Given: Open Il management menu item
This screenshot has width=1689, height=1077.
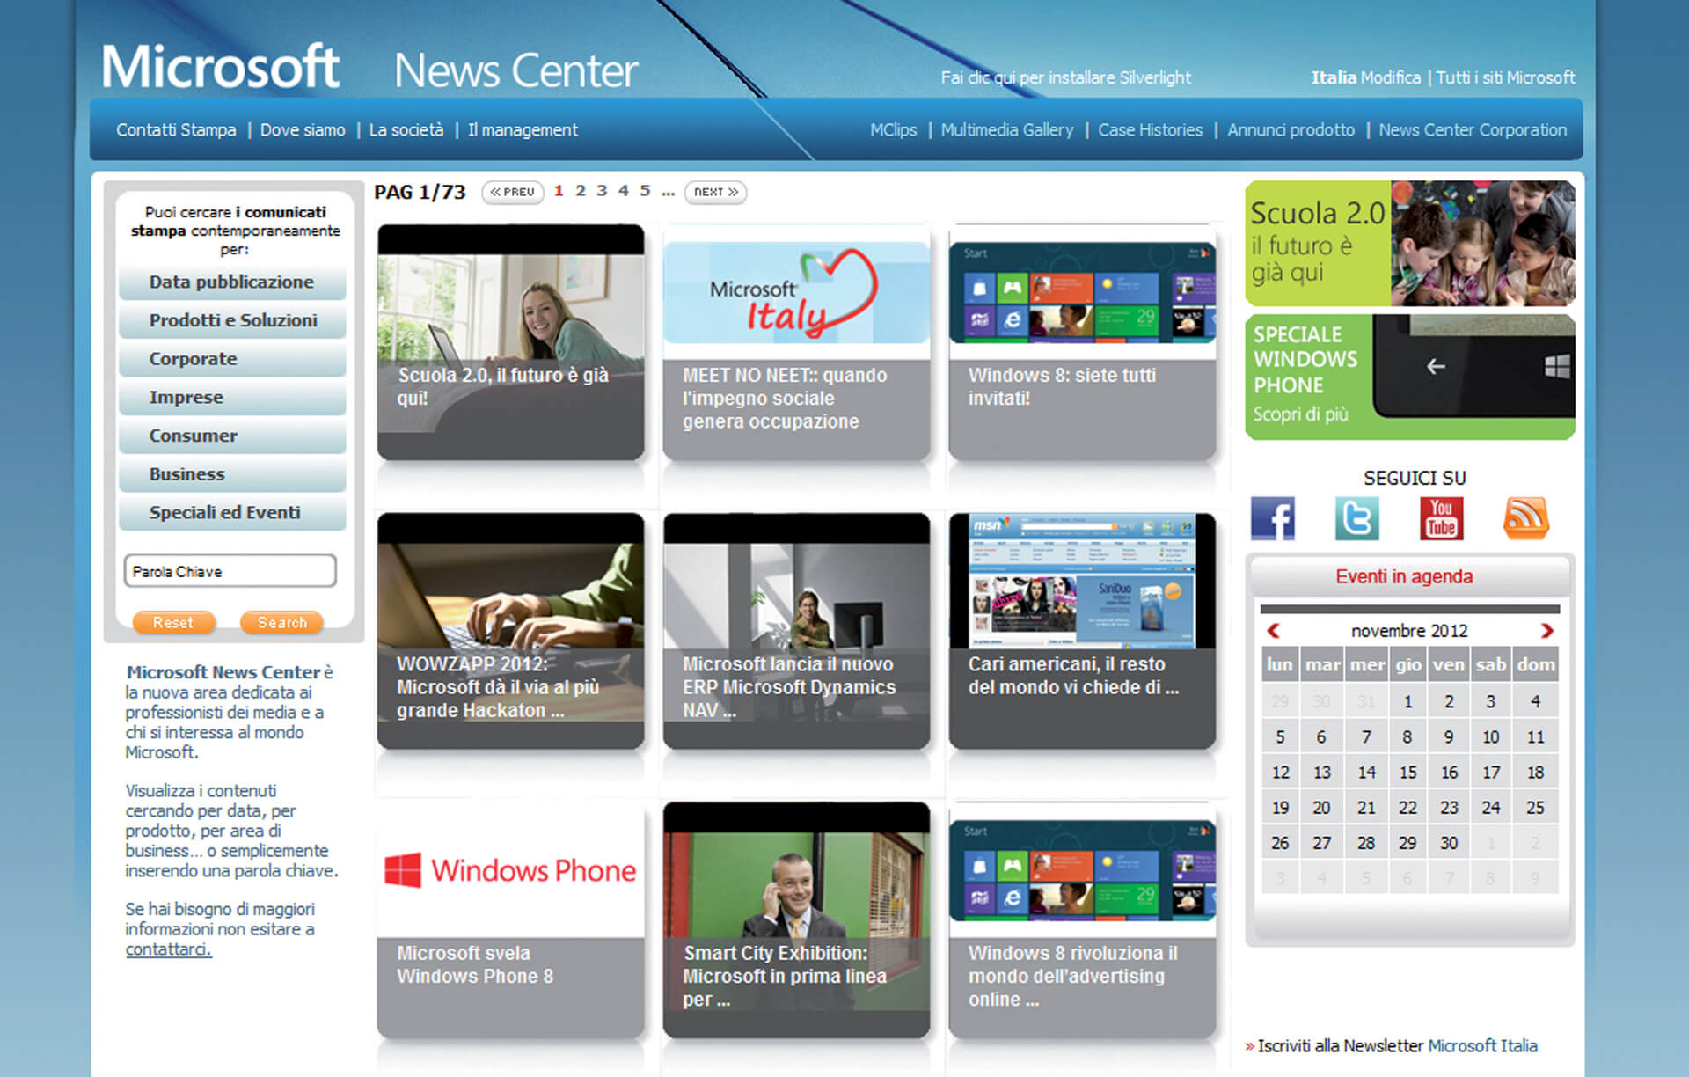Looking at the screenshot, I should [523, 130].
